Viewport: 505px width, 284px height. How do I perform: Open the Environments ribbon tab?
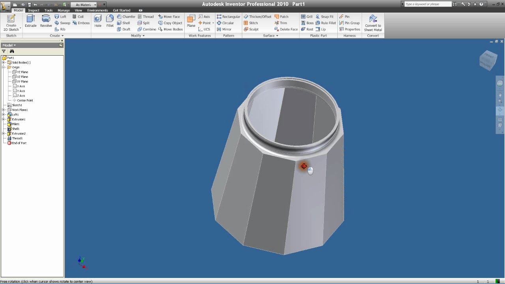pos(97,10)
